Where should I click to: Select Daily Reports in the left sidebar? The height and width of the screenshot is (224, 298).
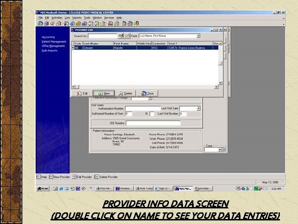coord(49,51)
